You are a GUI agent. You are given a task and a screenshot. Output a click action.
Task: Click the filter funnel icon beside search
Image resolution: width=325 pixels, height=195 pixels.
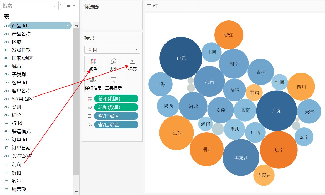(62, 5)
